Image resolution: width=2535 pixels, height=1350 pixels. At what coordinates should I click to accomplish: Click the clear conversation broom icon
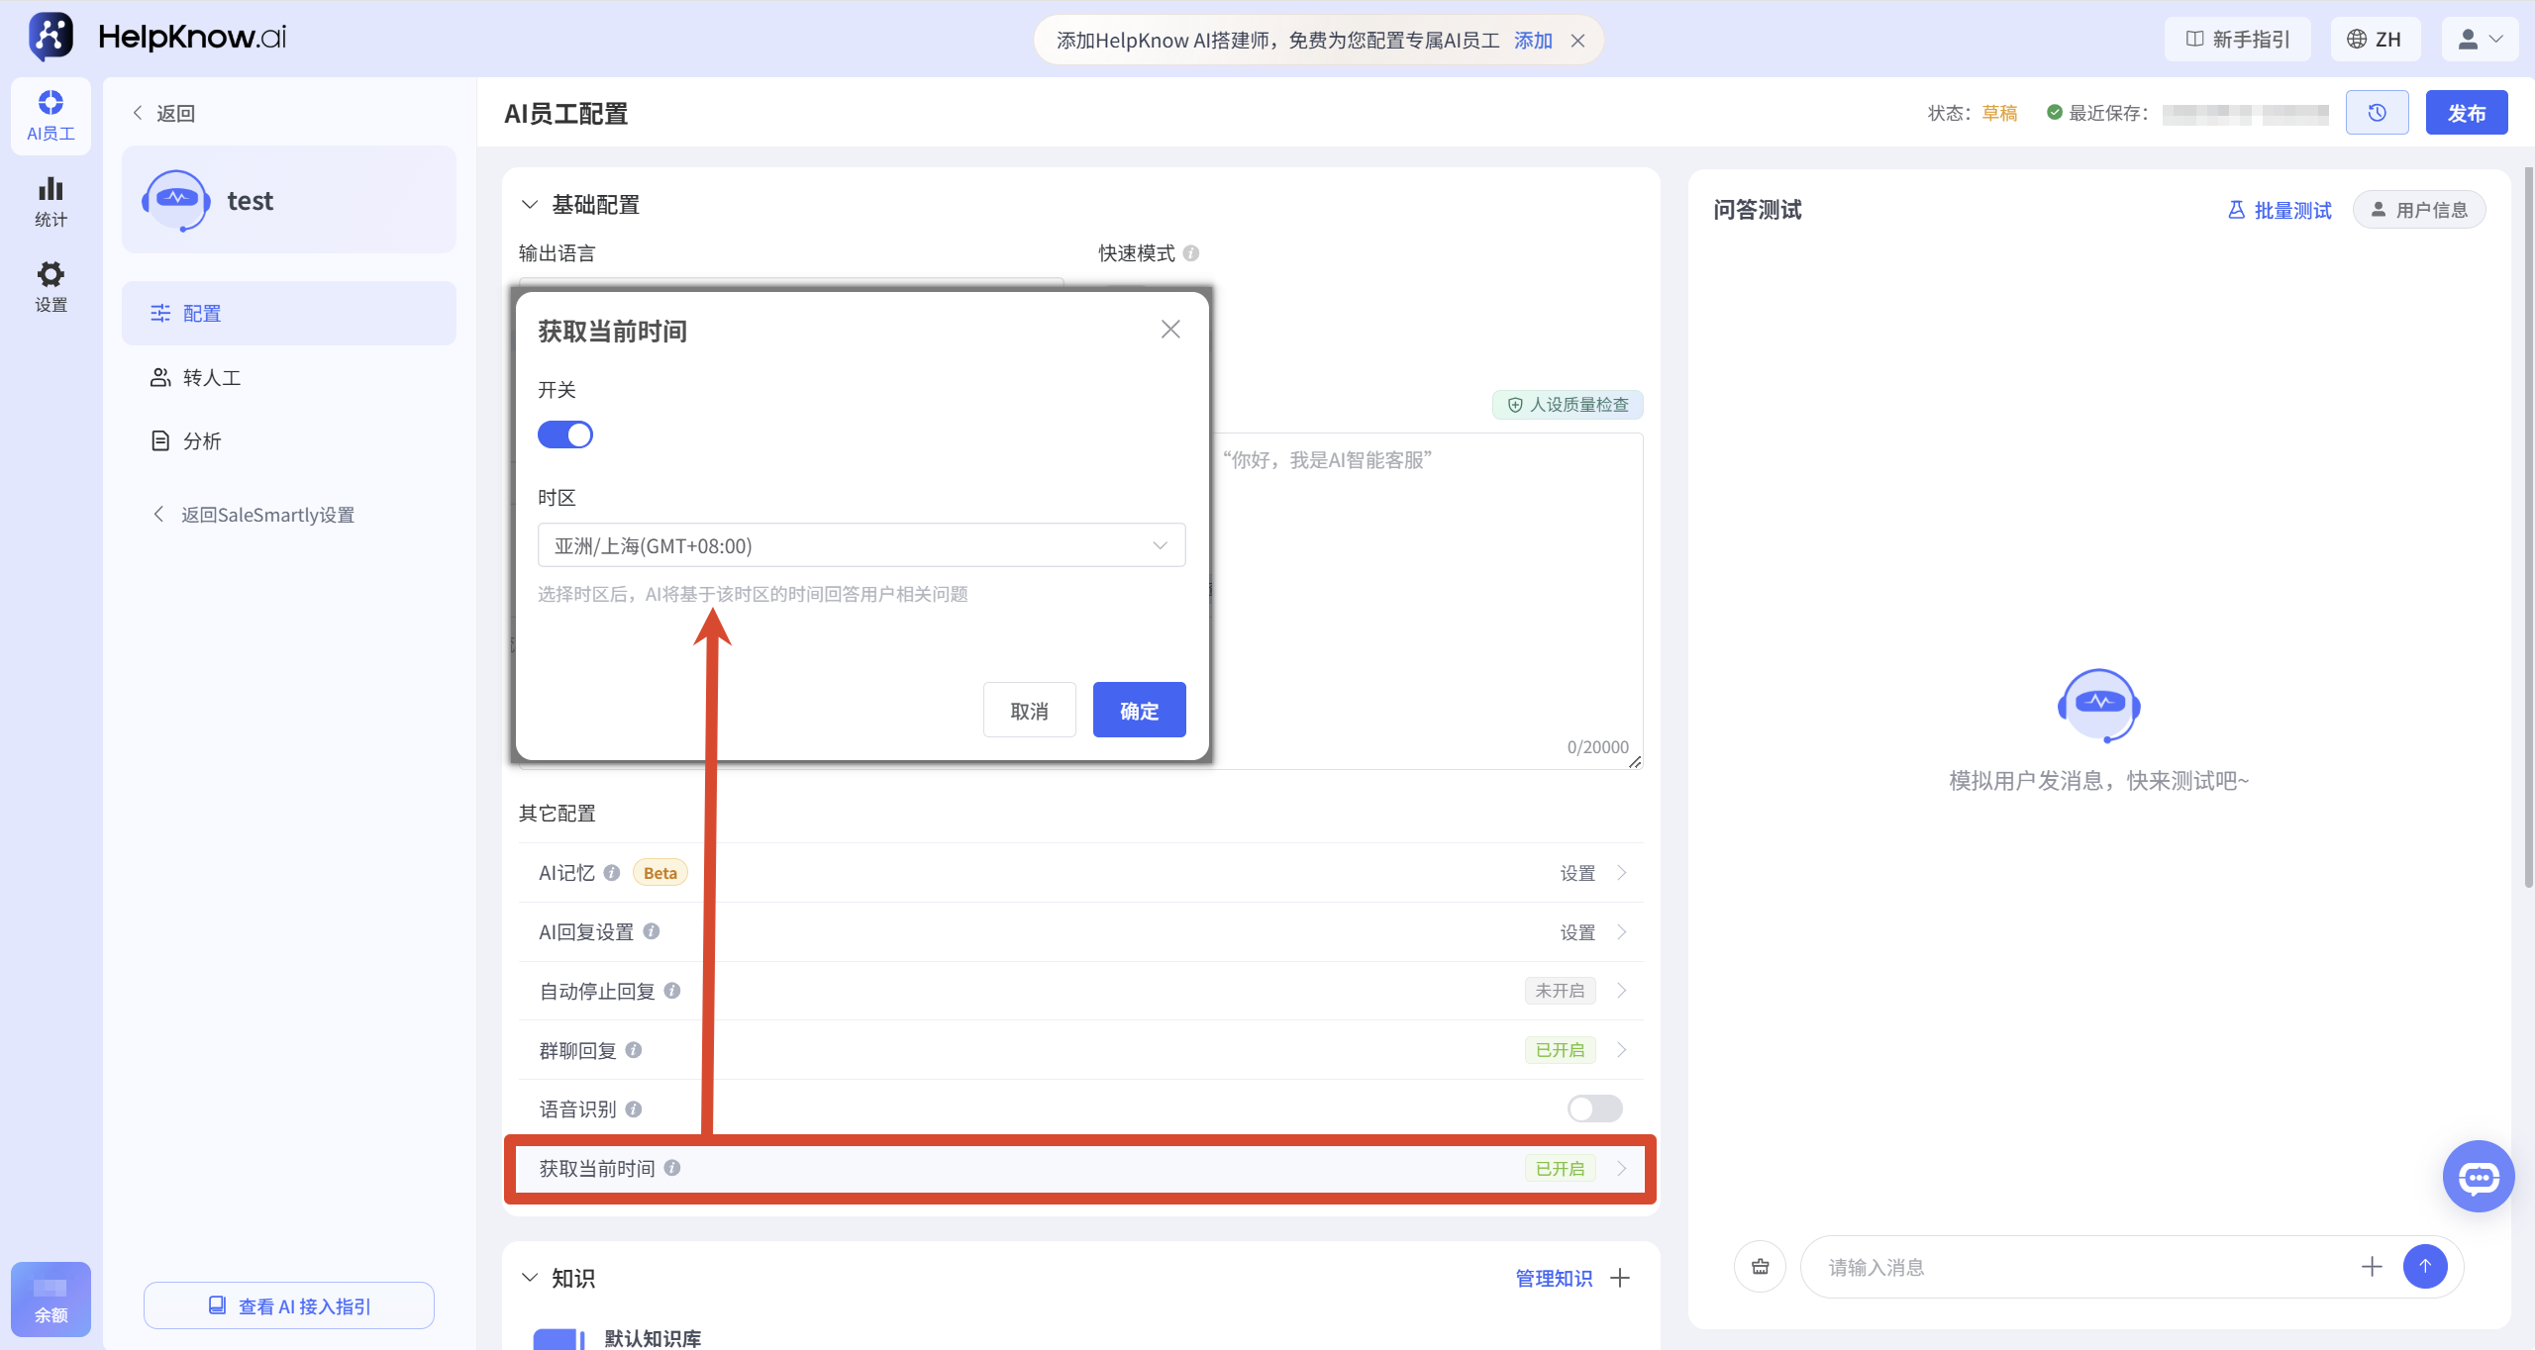click(x=1760, y=1266)
